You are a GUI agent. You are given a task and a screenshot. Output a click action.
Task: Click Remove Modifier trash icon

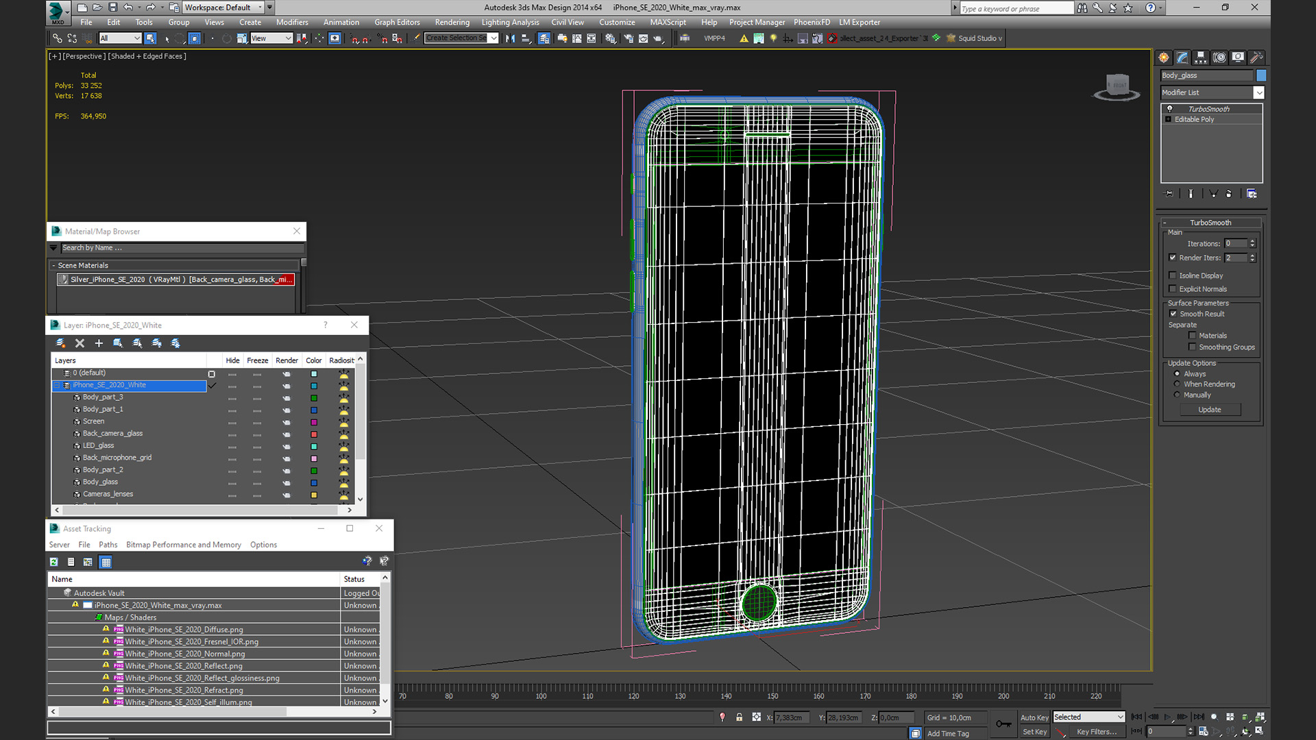coord(1229,194)
